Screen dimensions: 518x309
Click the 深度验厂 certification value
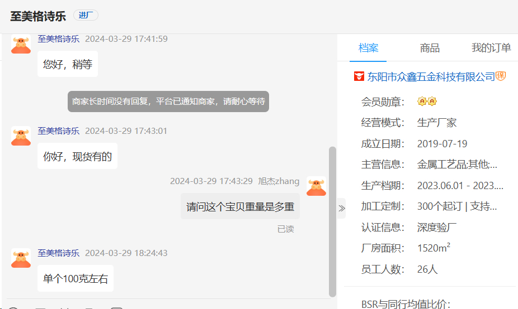[437, 228]
